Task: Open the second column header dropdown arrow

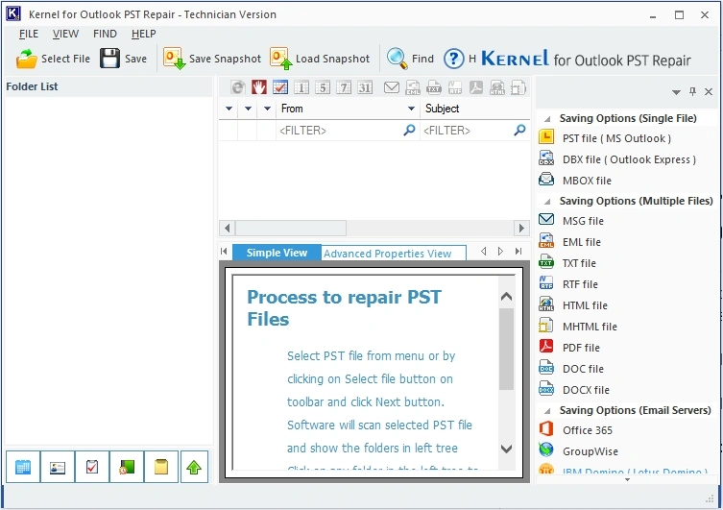Action: coord(248,109)
